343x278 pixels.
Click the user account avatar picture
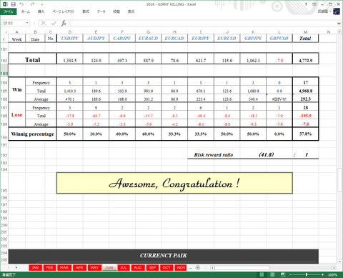point(337,11)
